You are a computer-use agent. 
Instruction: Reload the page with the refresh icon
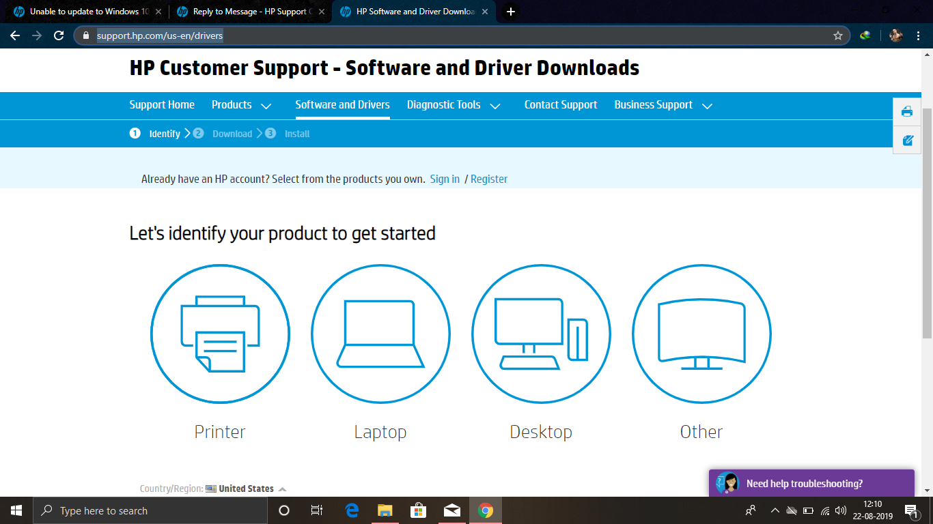[x=59, y=35]
